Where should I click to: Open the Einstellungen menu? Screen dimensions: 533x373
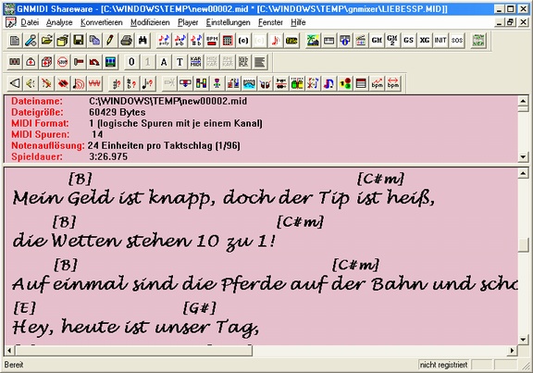click(228, 22)
